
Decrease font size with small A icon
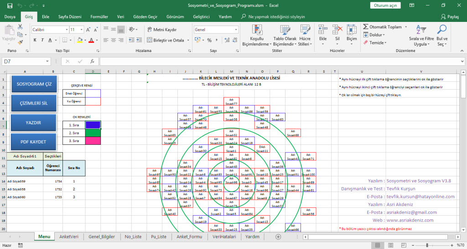pos(96,30)
